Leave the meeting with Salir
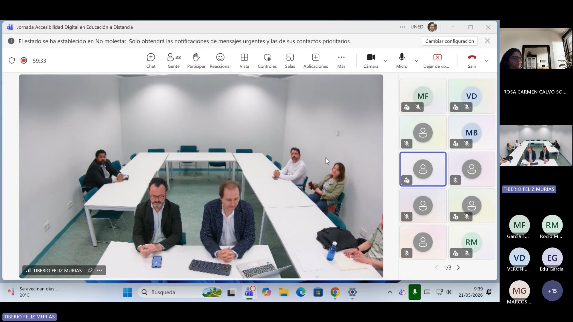 [472, 61]
